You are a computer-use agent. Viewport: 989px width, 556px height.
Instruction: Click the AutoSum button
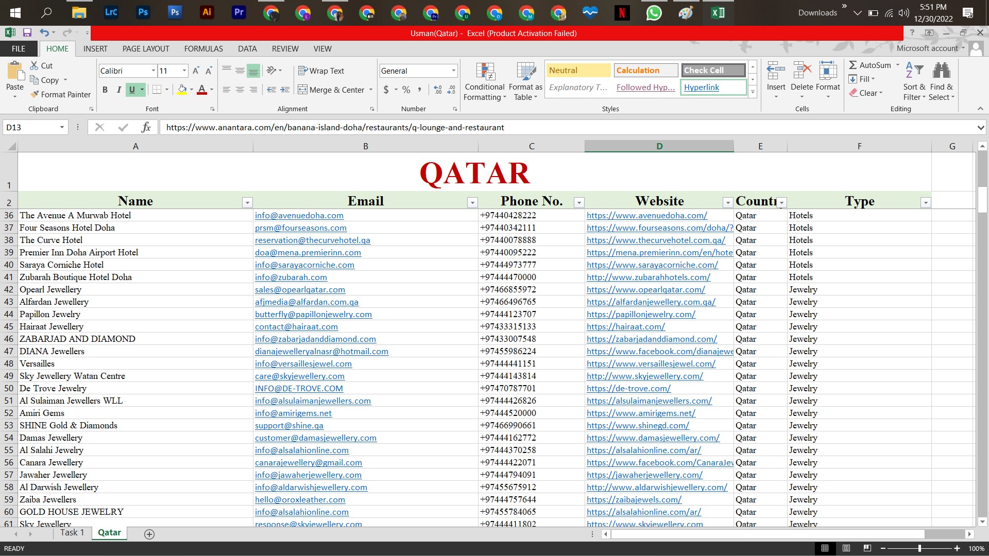tap(870, 65)
